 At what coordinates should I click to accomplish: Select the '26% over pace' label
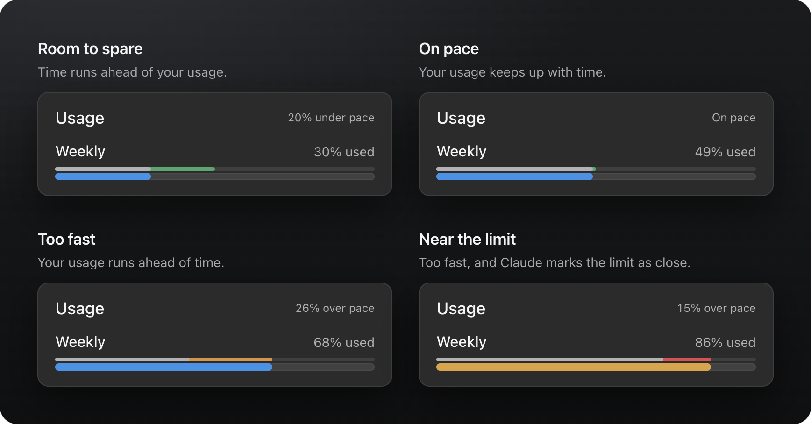(334, 308)
